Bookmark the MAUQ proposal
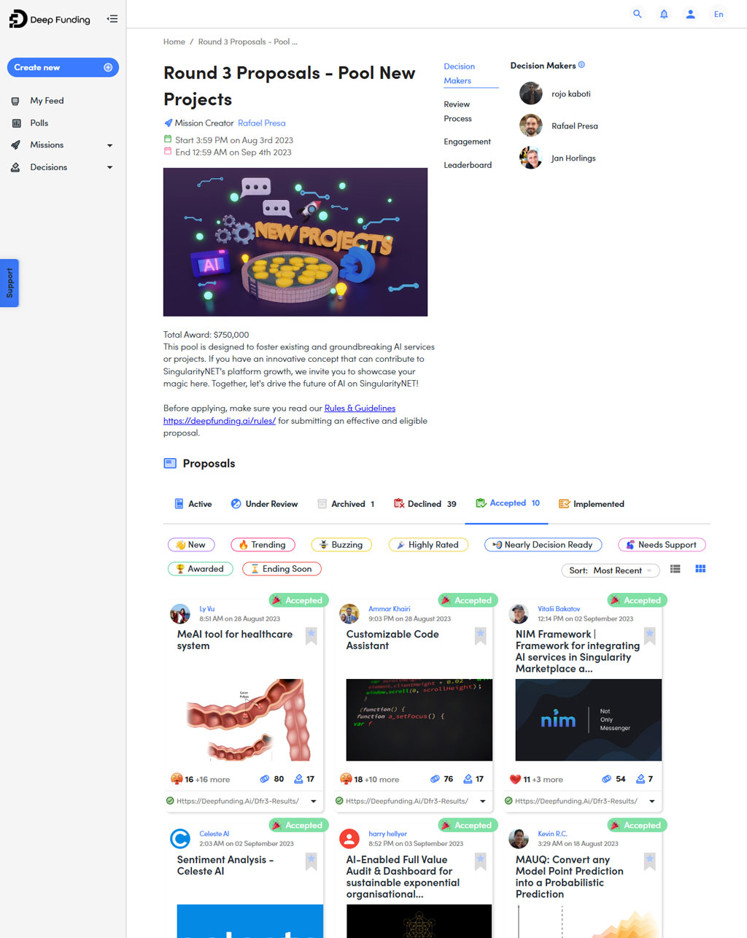Viewport: 747px width, 938px height. click(650, 861)
